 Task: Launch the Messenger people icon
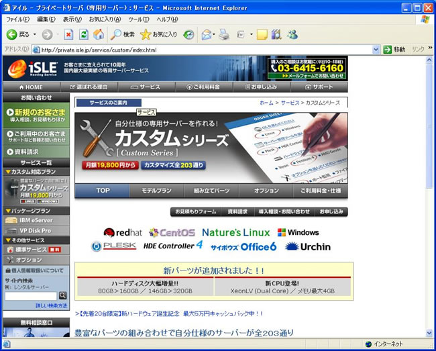pos(292,35)
